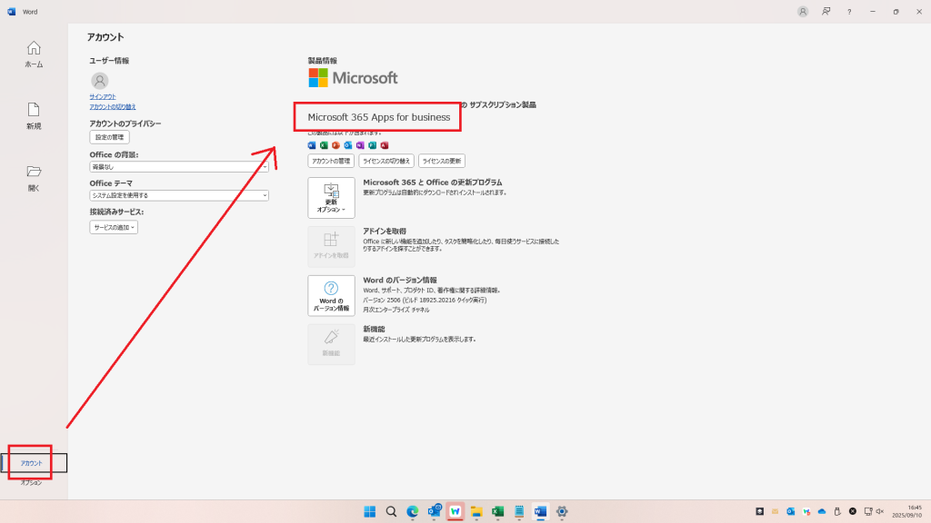Open the Windows Start menu

[x=370, y=511]
